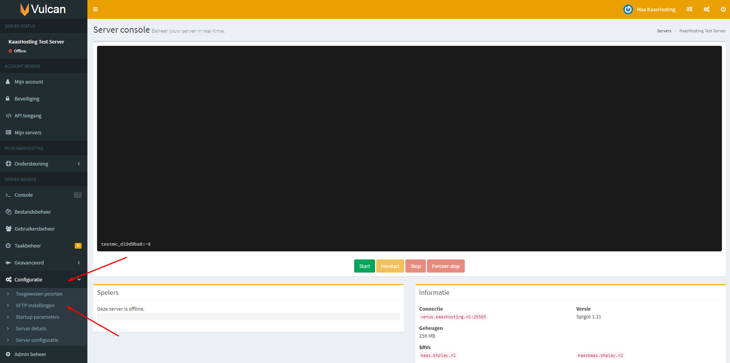Click the lifebuoy icon beside Ondersteuning
This screenshot has height=363, width=730.
pyautogui.click(x=8, y=164)
